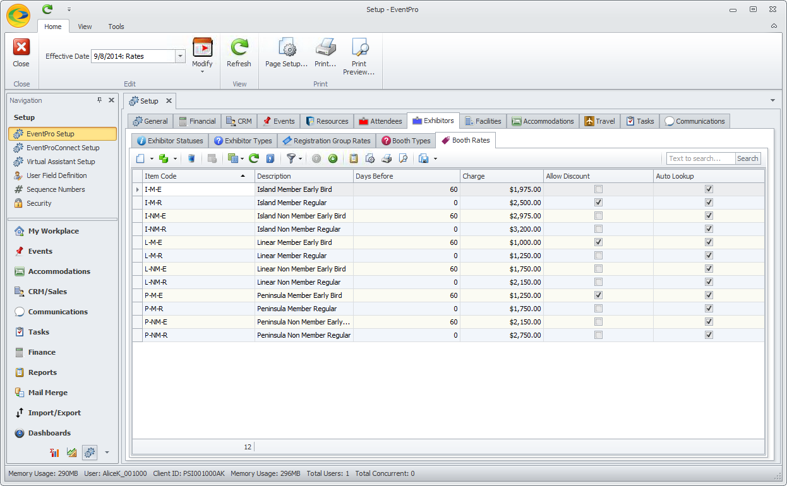Screen dimensions: 787x486
Task: Check Allow Discount for P-NM-R row
Action: point(598,335)
